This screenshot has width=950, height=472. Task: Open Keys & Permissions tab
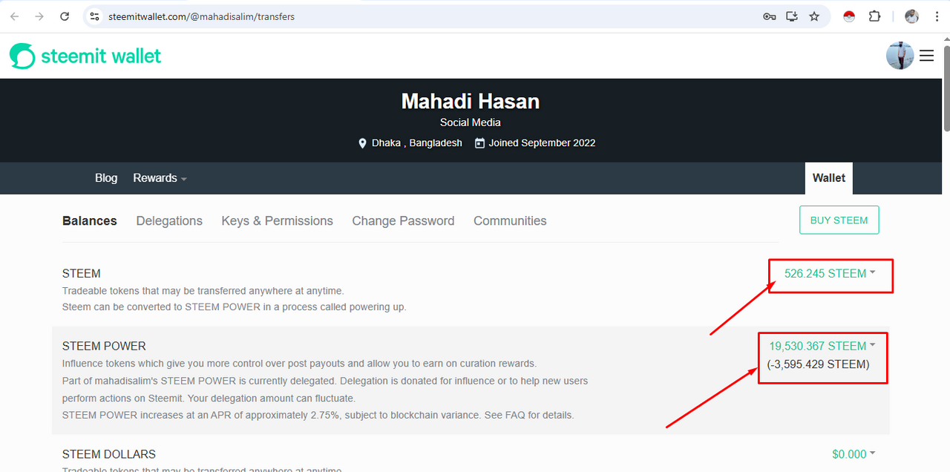(277, 221)
